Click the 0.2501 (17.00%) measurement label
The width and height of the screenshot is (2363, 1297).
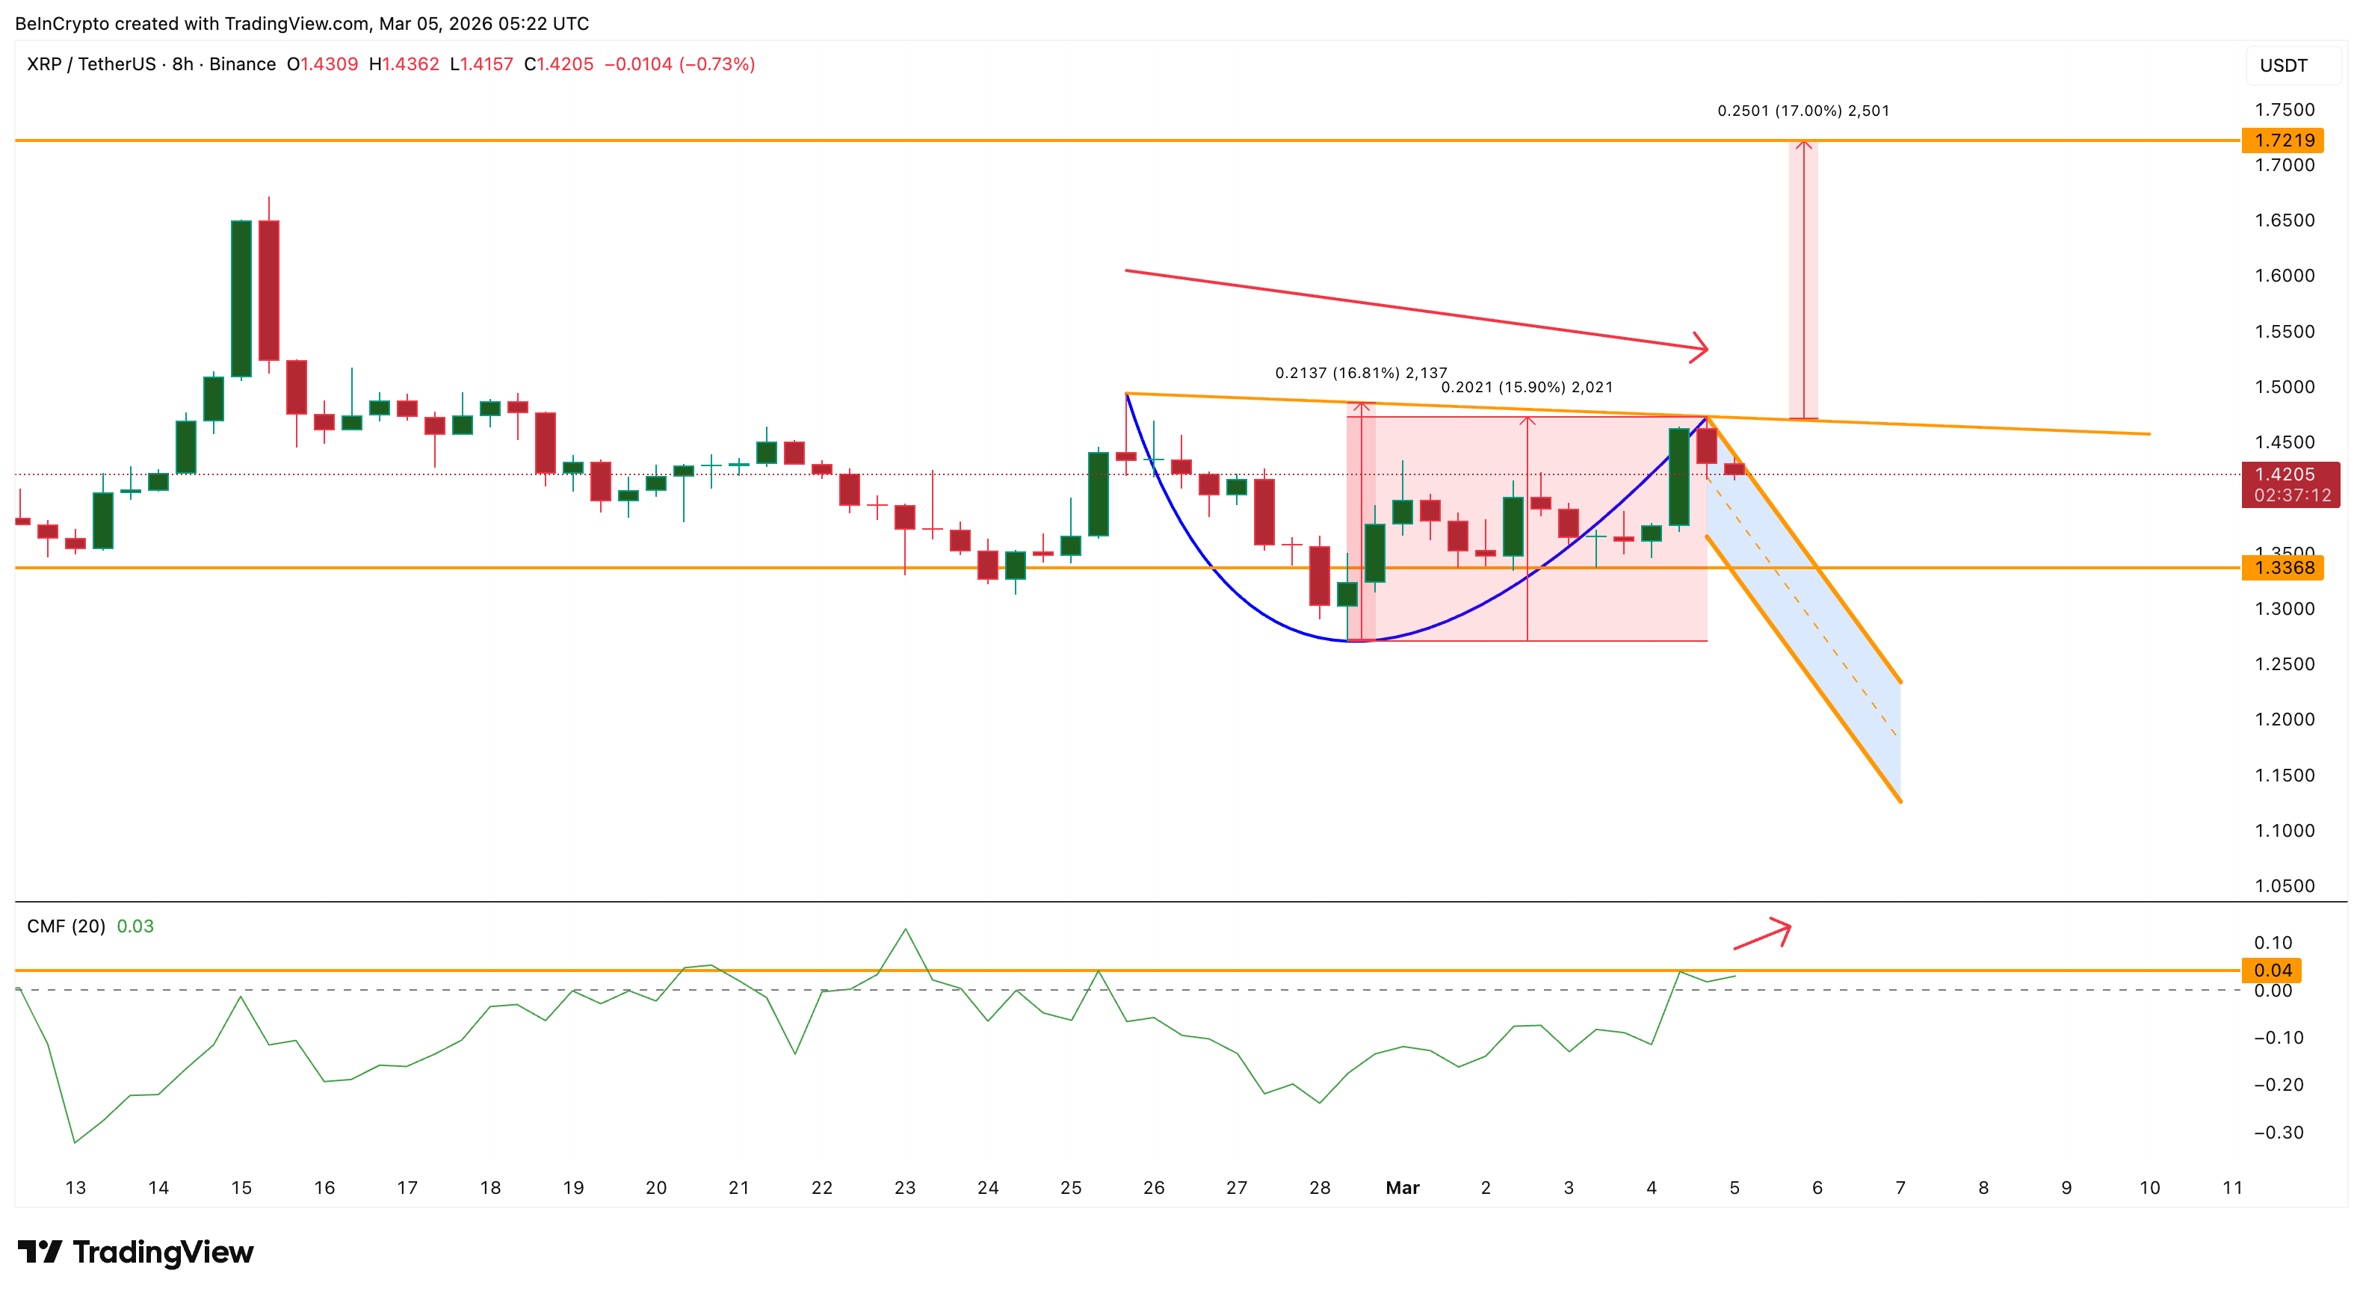(1803, 111)
